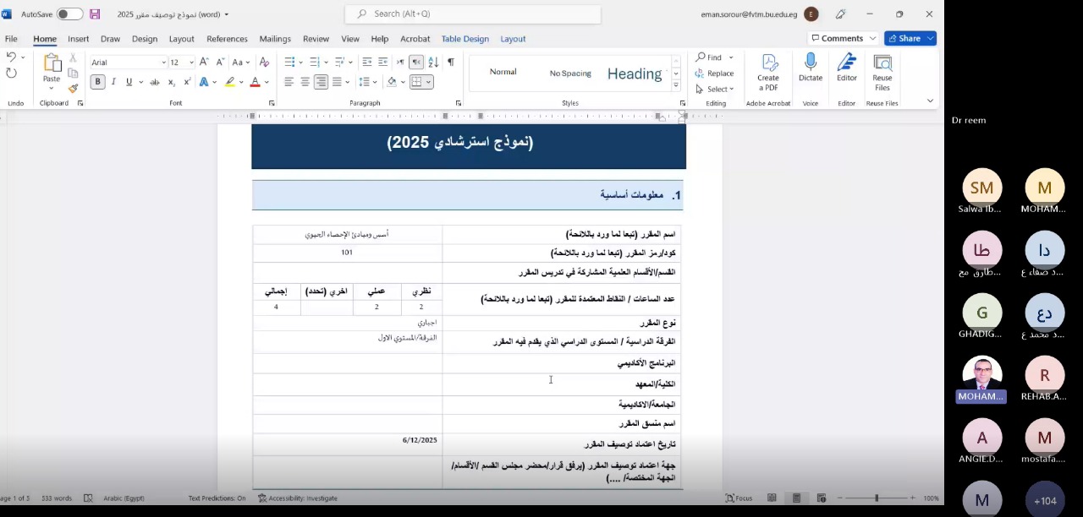
Task: Click the pen Coming Soon icon in title bar
Action: coord(840,14)
